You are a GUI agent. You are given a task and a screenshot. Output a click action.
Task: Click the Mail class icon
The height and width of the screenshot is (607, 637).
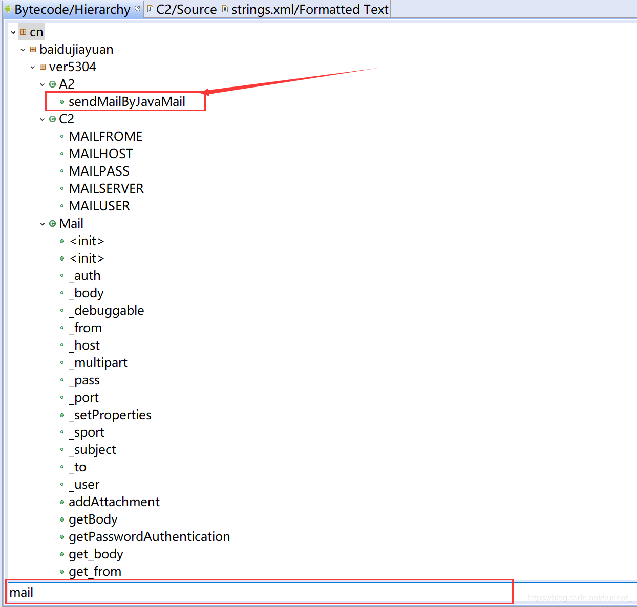tap(52, 223)
